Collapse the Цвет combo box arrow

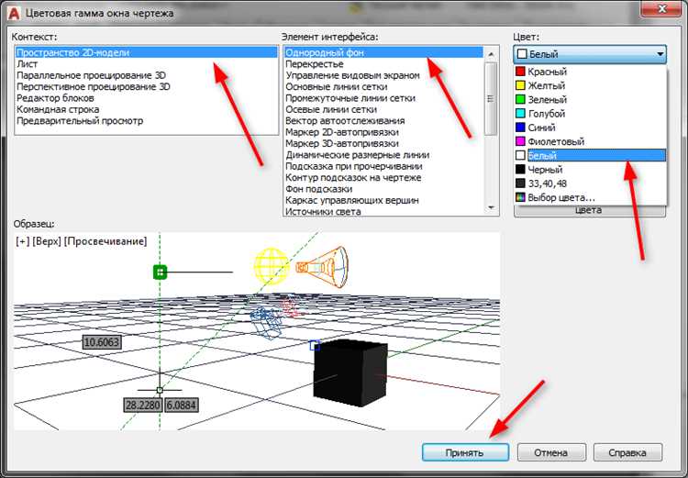660,54
